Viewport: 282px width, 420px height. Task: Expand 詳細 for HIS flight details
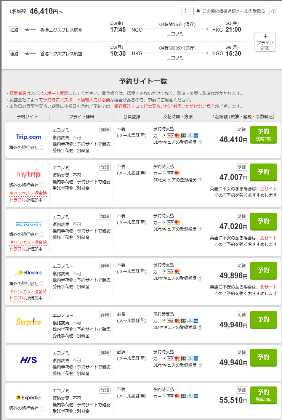(x=105, y=352)
